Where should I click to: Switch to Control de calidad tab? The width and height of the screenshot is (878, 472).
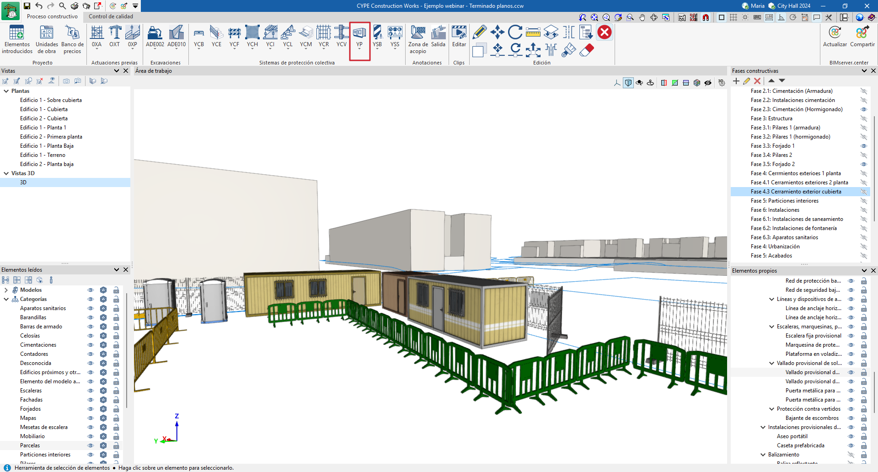(111, 16)
